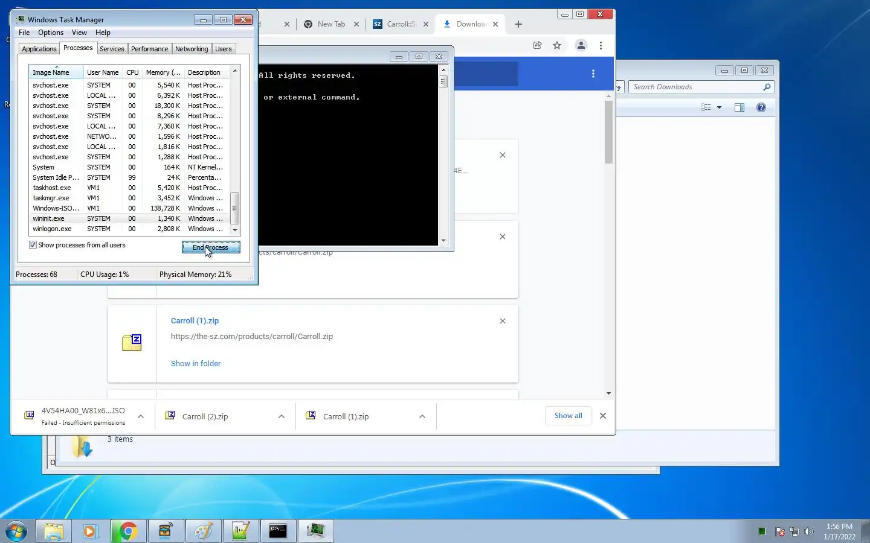This screenshot has height=543, width=870.
Task: Toggle Show processes from all users checkbox
Action: point(33,245)
